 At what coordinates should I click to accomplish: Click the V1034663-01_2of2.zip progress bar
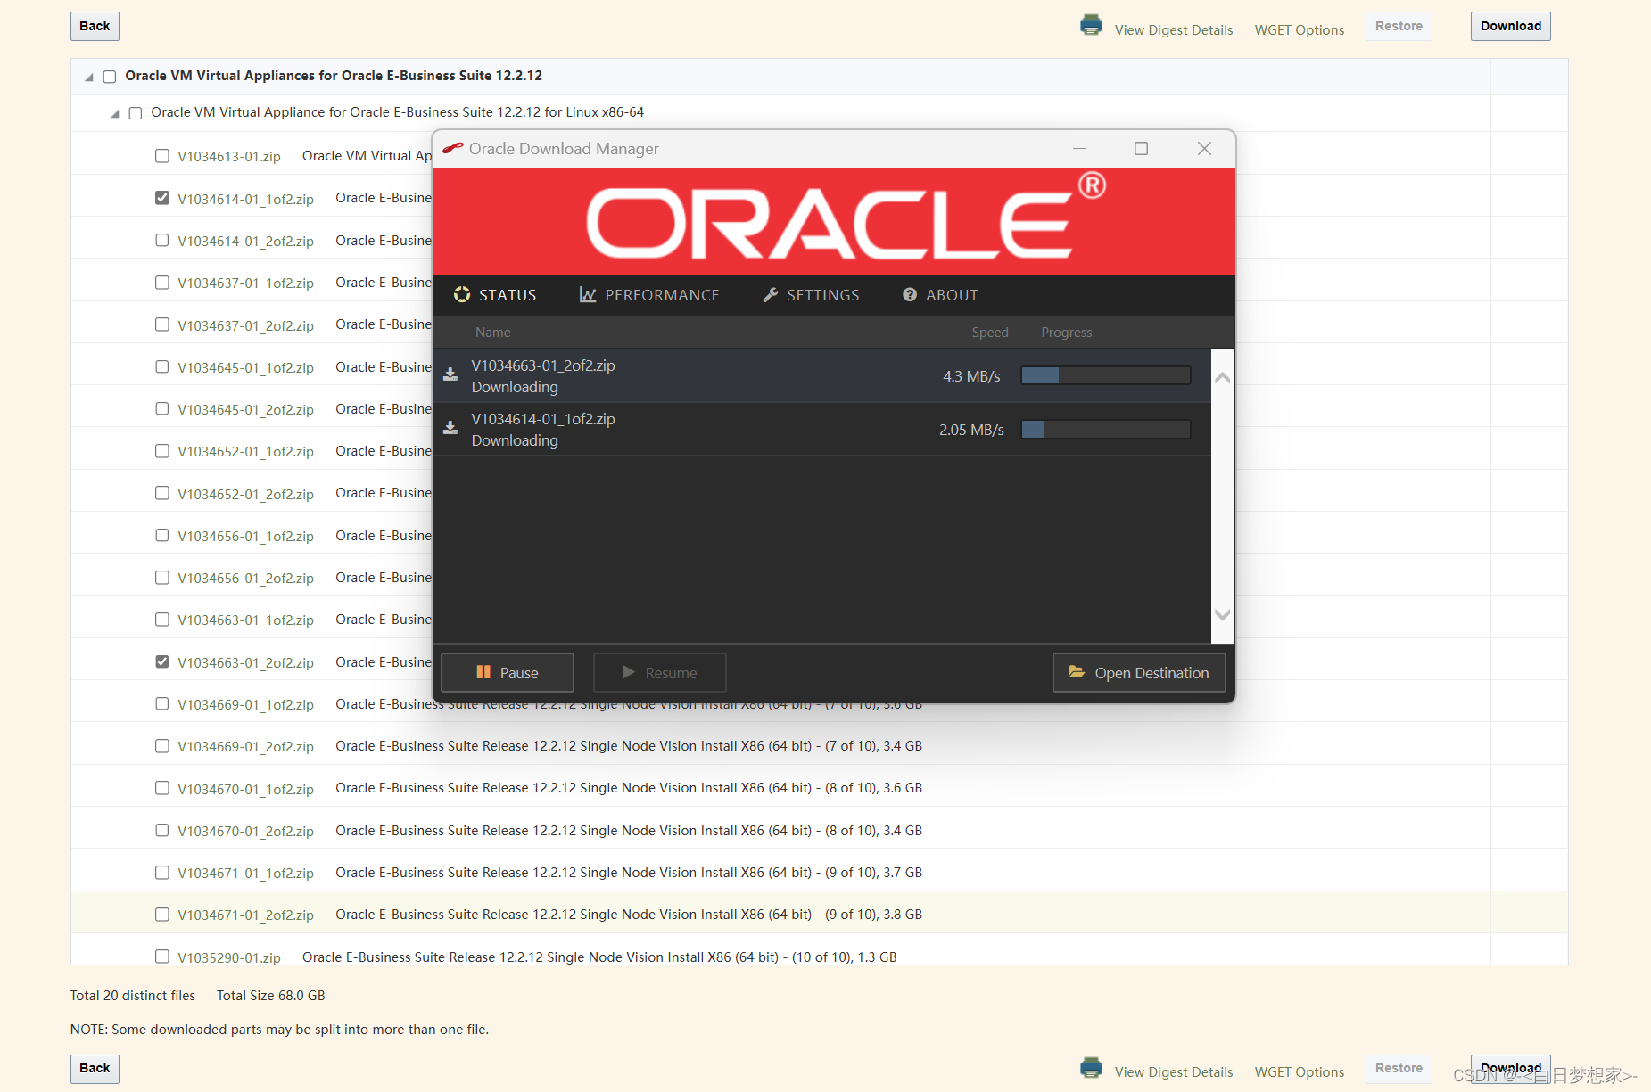1105,375
